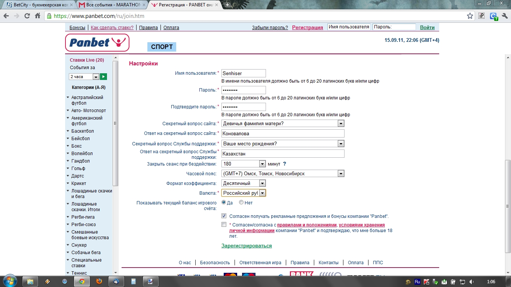This screenshot has height=287, width=511.
Task: Click the Безопасность footer link
Action: 215,263
